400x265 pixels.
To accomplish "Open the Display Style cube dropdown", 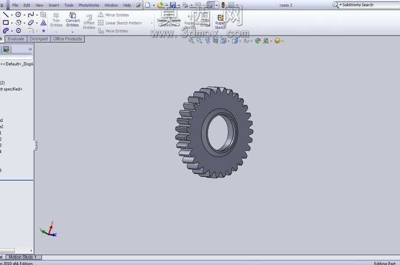I will pyautogui.click(x=235, y=40).
